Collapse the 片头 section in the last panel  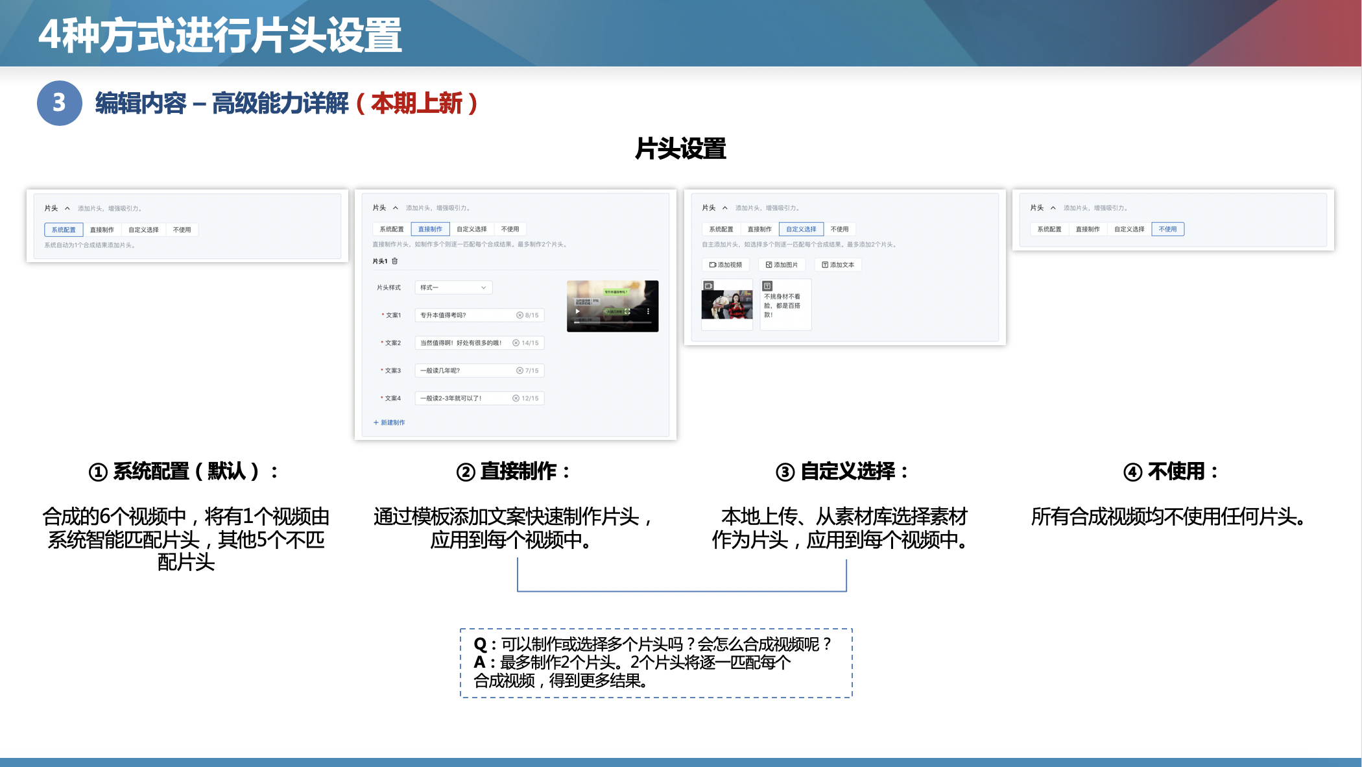[1053, 208]
